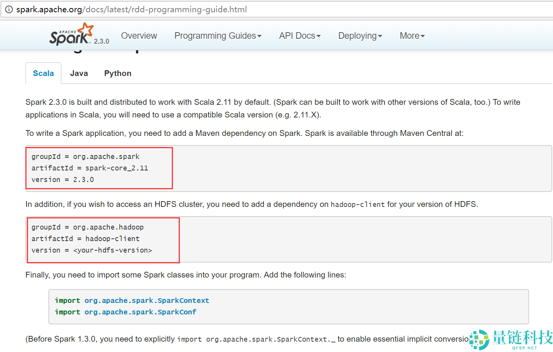Switch to the Python tab
This screenshot has width=553, height=352.
(118, 73)
